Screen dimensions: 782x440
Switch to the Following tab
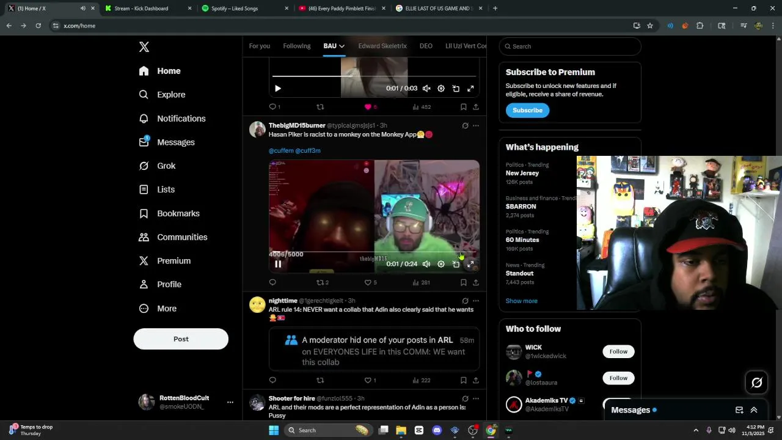(297, 46)
